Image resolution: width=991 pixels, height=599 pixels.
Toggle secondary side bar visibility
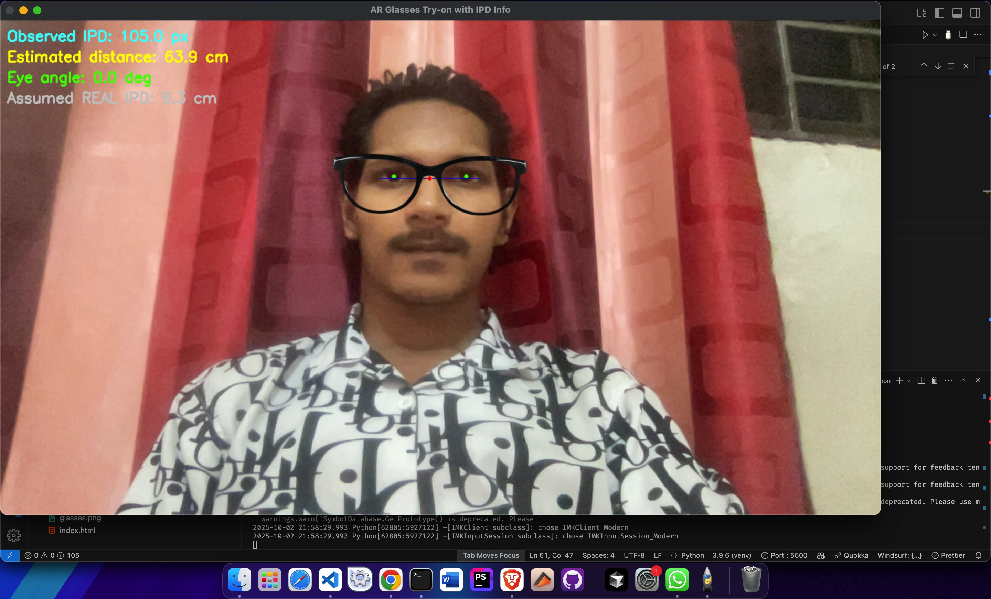tap(975, 13)
